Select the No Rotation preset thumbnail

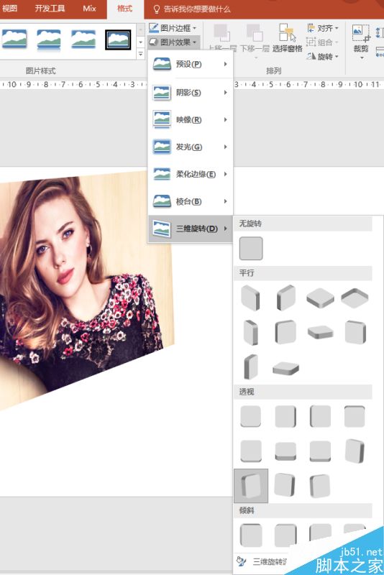pyautogui.click(x=251, y=248)
